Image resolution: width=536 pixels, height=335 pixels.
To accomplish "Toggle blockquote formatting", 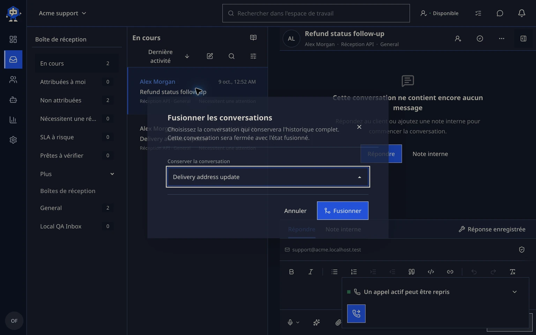I will [411, 272].
